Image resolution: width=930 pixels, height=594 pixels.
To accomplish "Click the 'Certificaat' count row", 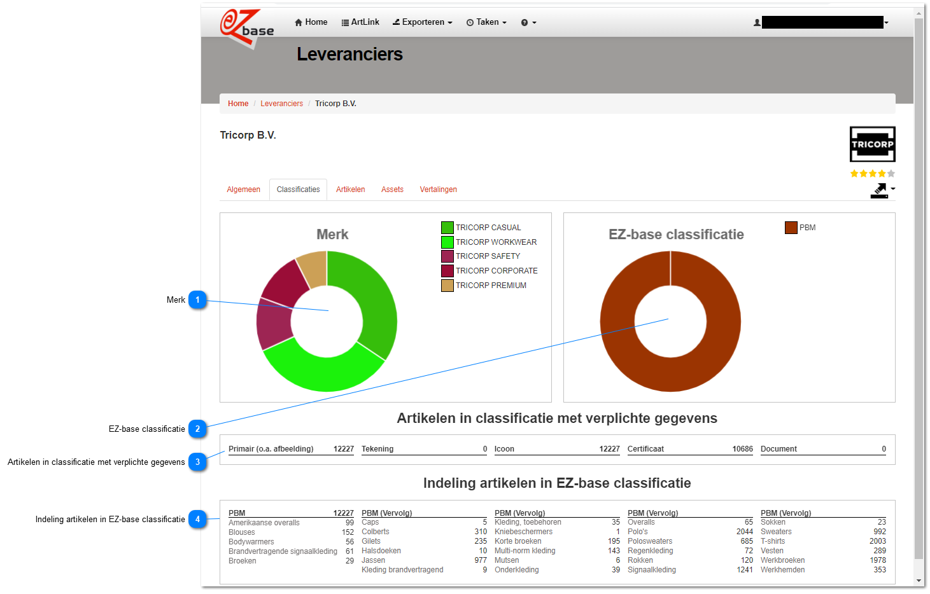I will (690, 449).
